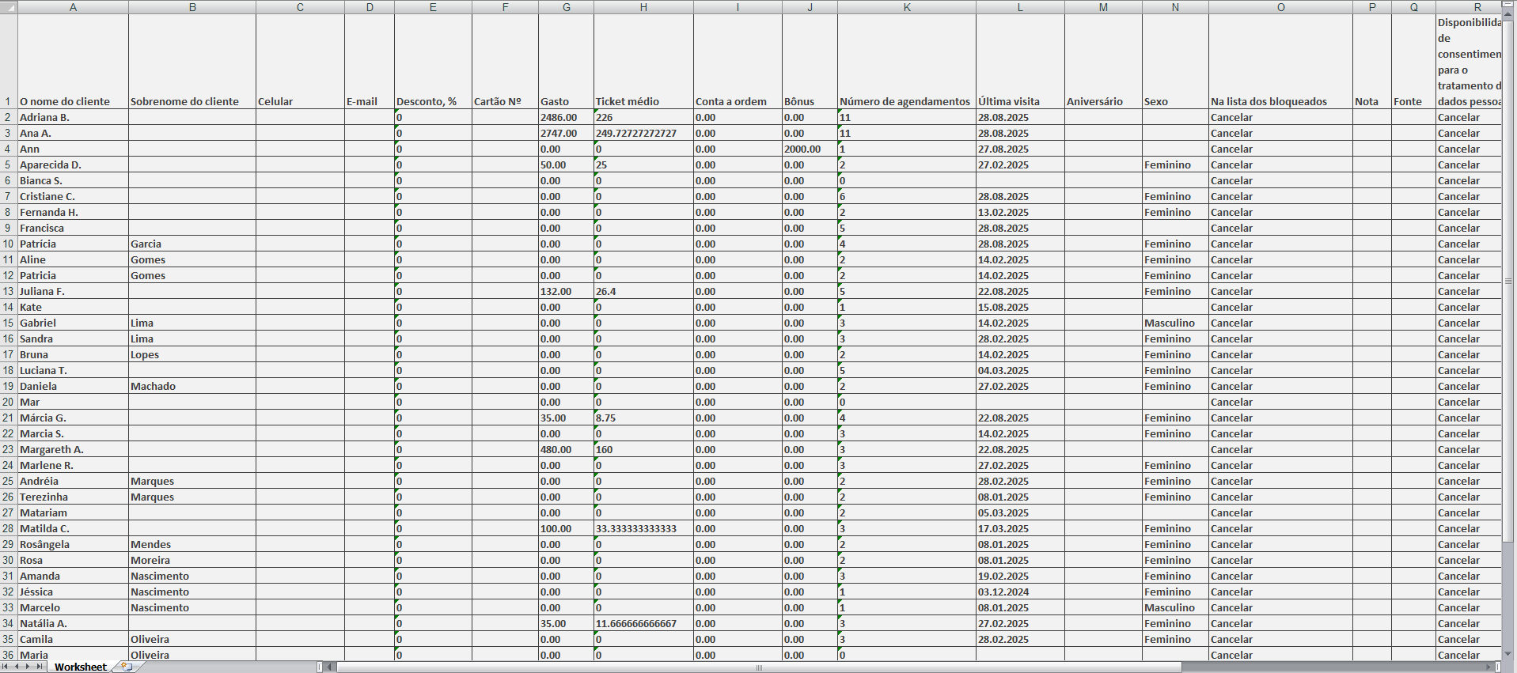The width and height of the screenshot is (1517, 673).
Task: Insert a new worksheet via tab icon
Action: [x=126, y=667]
